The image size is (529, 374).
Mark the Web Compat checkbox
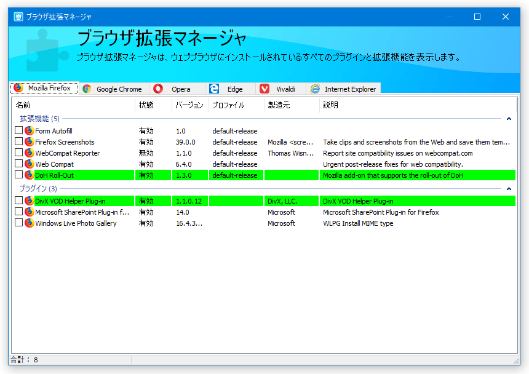pyautogui.click(x=19, y=164)
